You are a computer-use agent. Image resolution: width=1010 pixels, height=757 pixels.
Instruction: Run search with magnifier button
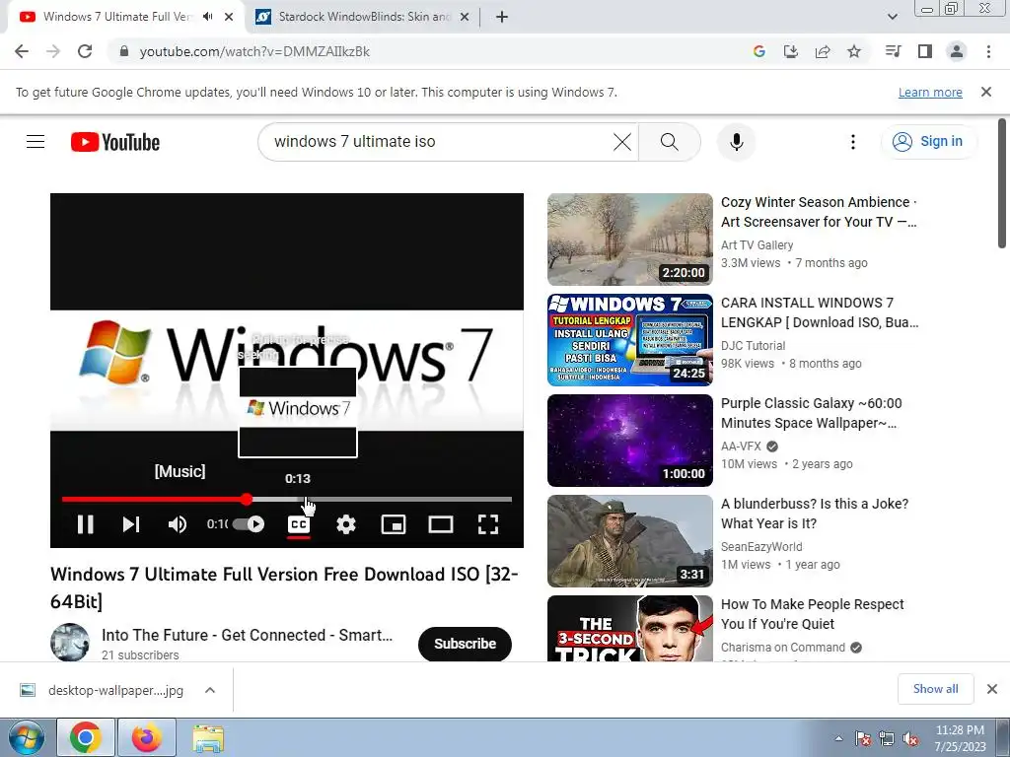(x=670, y=142)
